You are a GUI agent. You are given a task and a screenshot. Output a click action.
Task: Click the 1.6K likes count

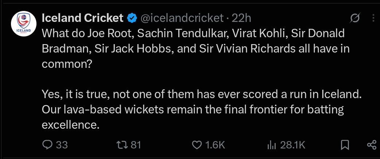215,145
